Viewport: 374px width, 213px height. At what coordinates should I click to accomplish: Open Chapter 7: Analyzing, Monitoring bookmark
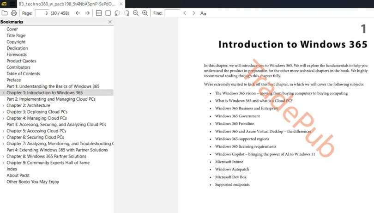(60, 144)
